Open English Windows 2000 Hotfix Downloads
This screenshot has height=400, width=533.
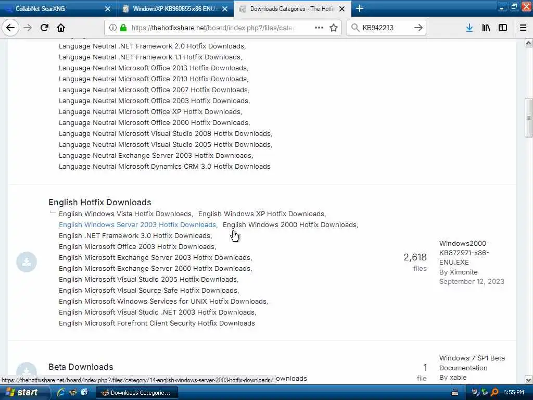pyautogui.click(x=289, y=224)
